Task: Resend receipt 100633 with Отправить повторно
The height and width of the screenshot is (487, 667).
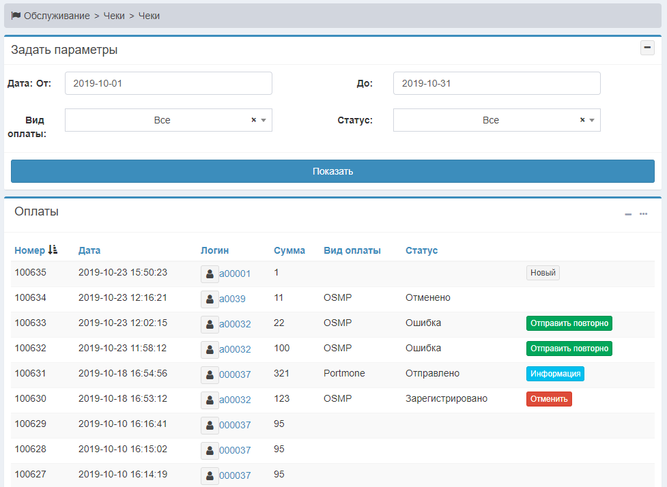Action: coord(569,323)
